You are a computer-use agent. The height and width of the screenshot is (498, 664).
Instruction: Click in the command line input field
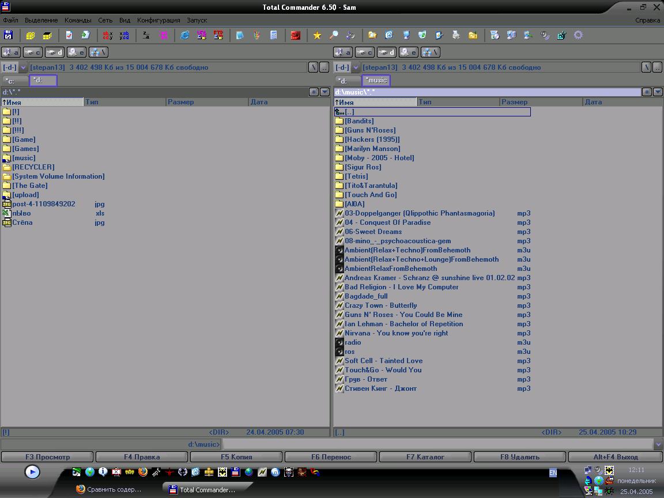pyautogui.click(x=438, y=444)
